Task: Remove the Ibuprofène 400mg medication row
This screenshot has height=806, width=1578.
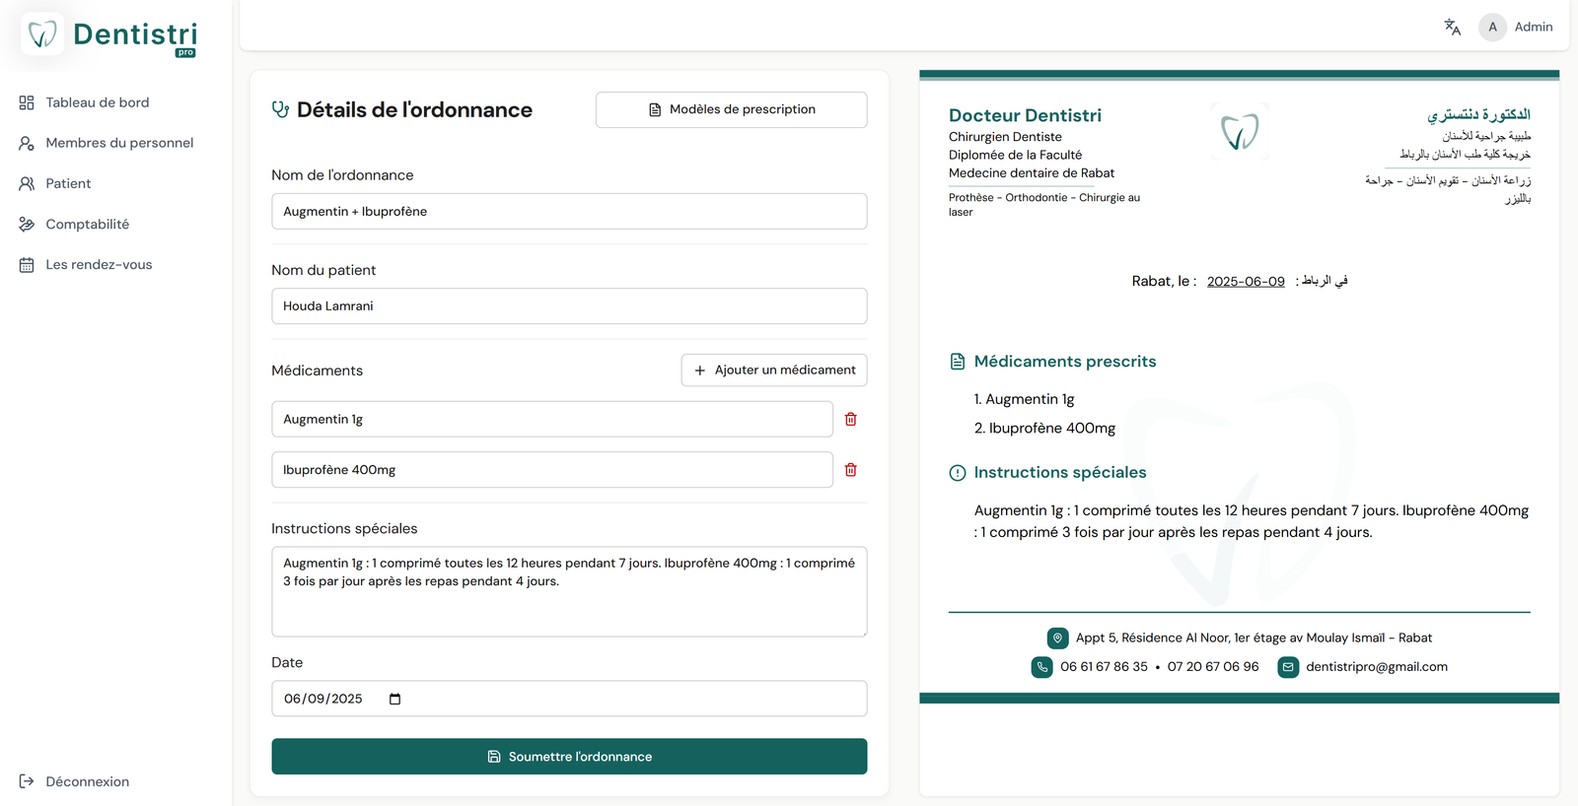Action: (850, 470)
